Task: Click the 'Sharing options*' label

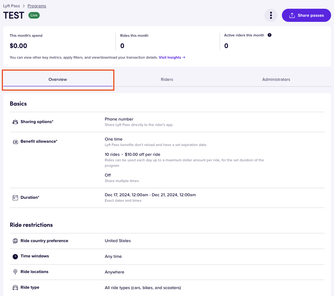Action: [x=37, y=122]
